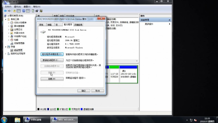
Task: Click the Back arrow in the toolbar
Action: pyautogui.click(x=5, y=11)
